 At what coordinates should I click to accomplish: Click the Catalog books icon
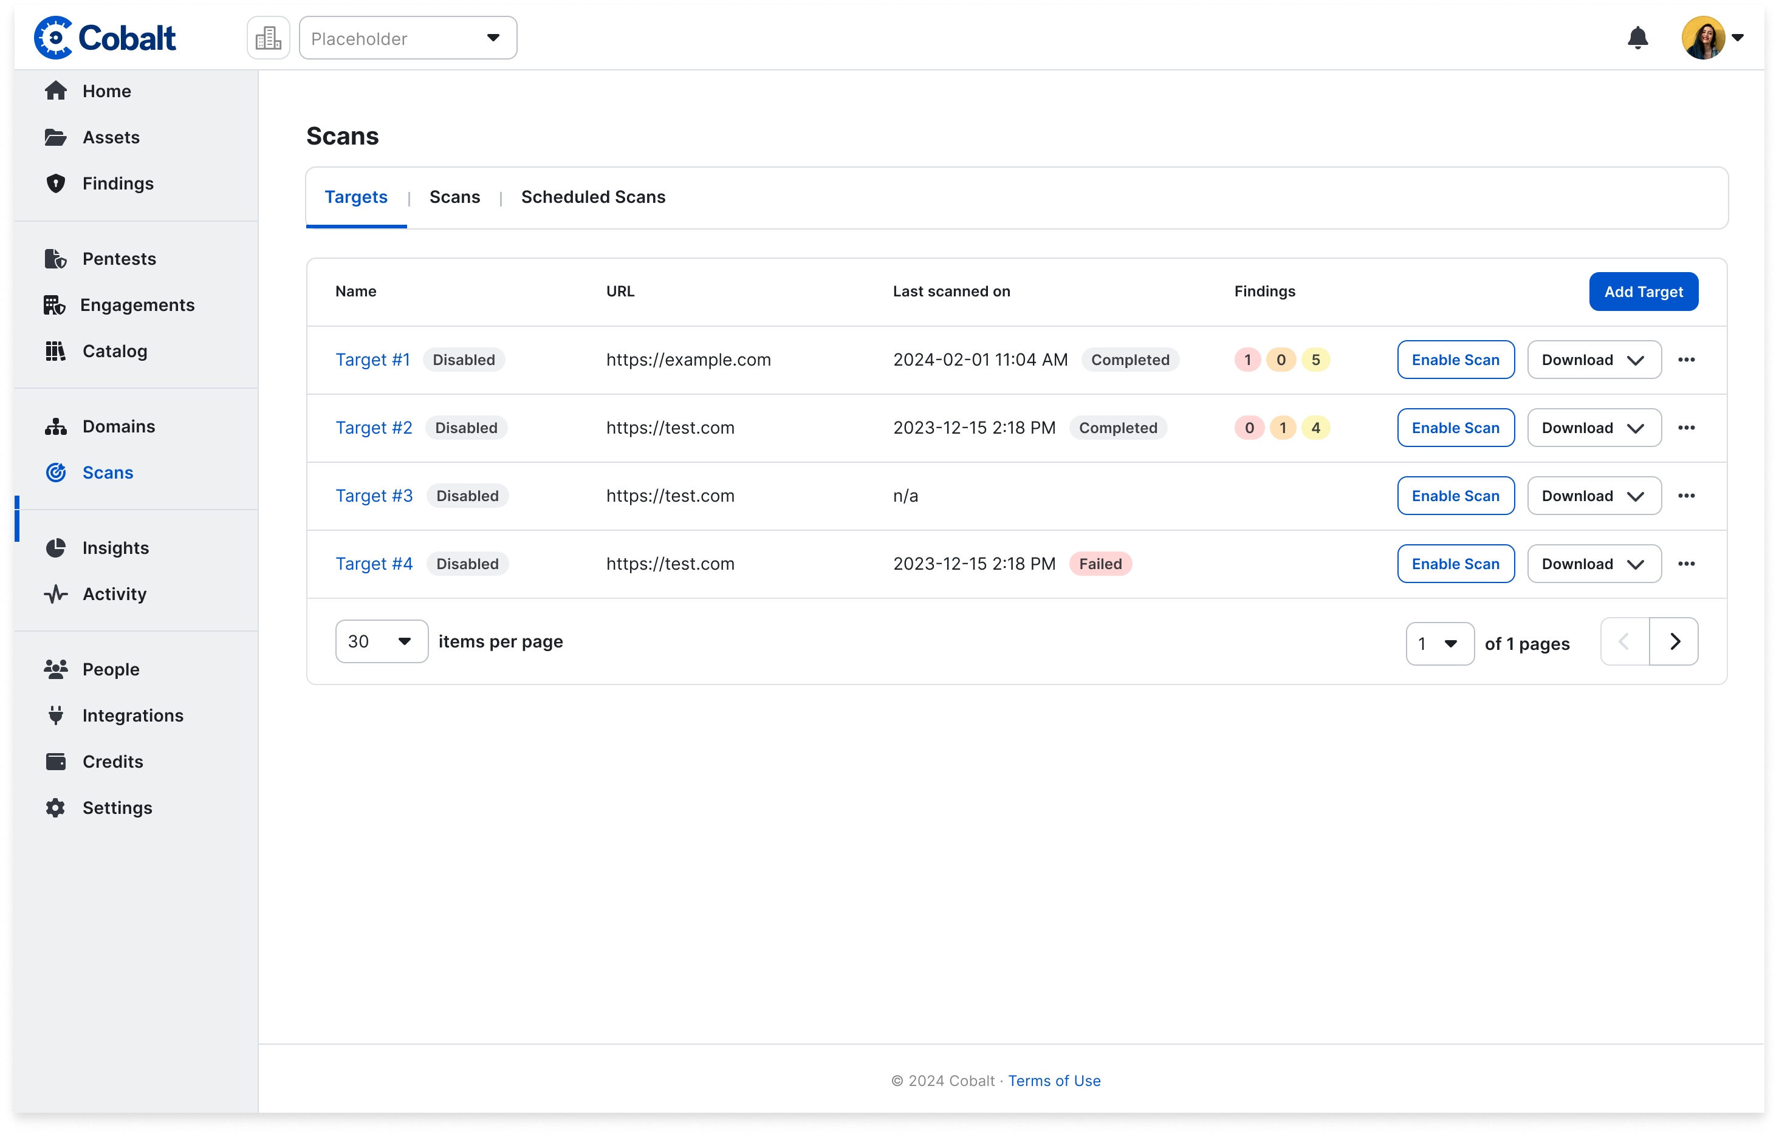(55, 350)
